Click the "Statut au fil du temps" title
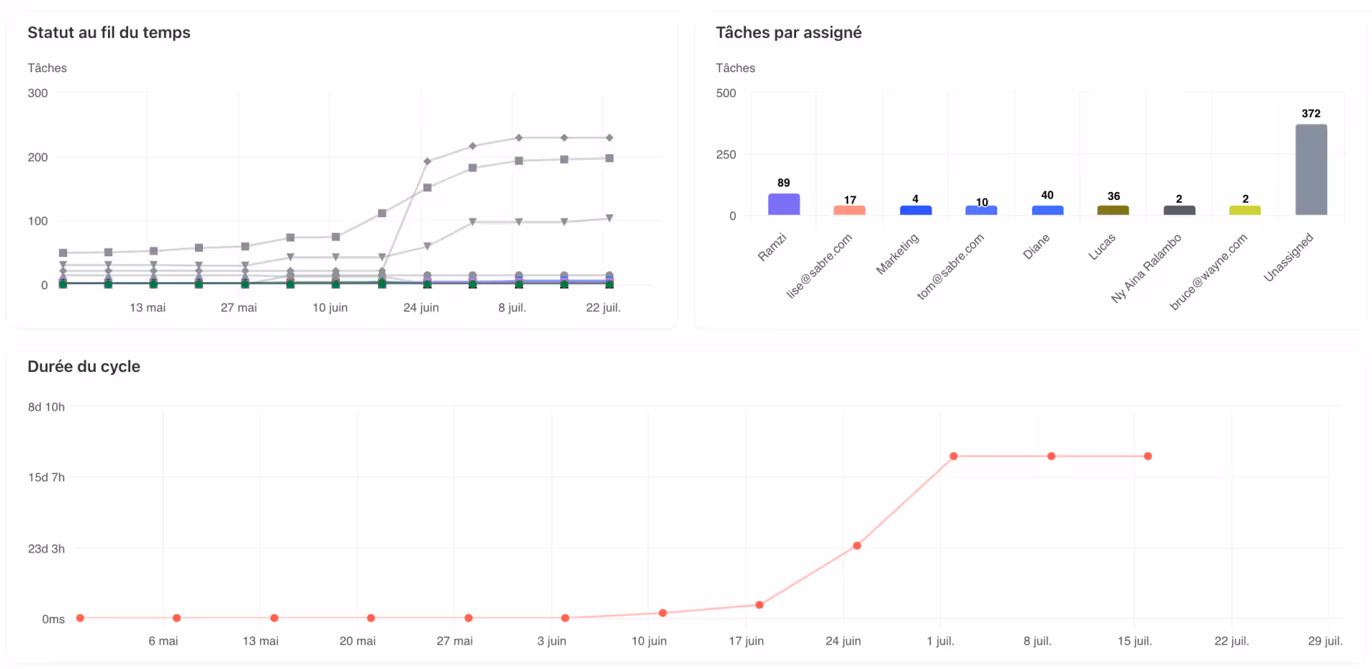Screen dimensions: 1372x669 point(109,33)
